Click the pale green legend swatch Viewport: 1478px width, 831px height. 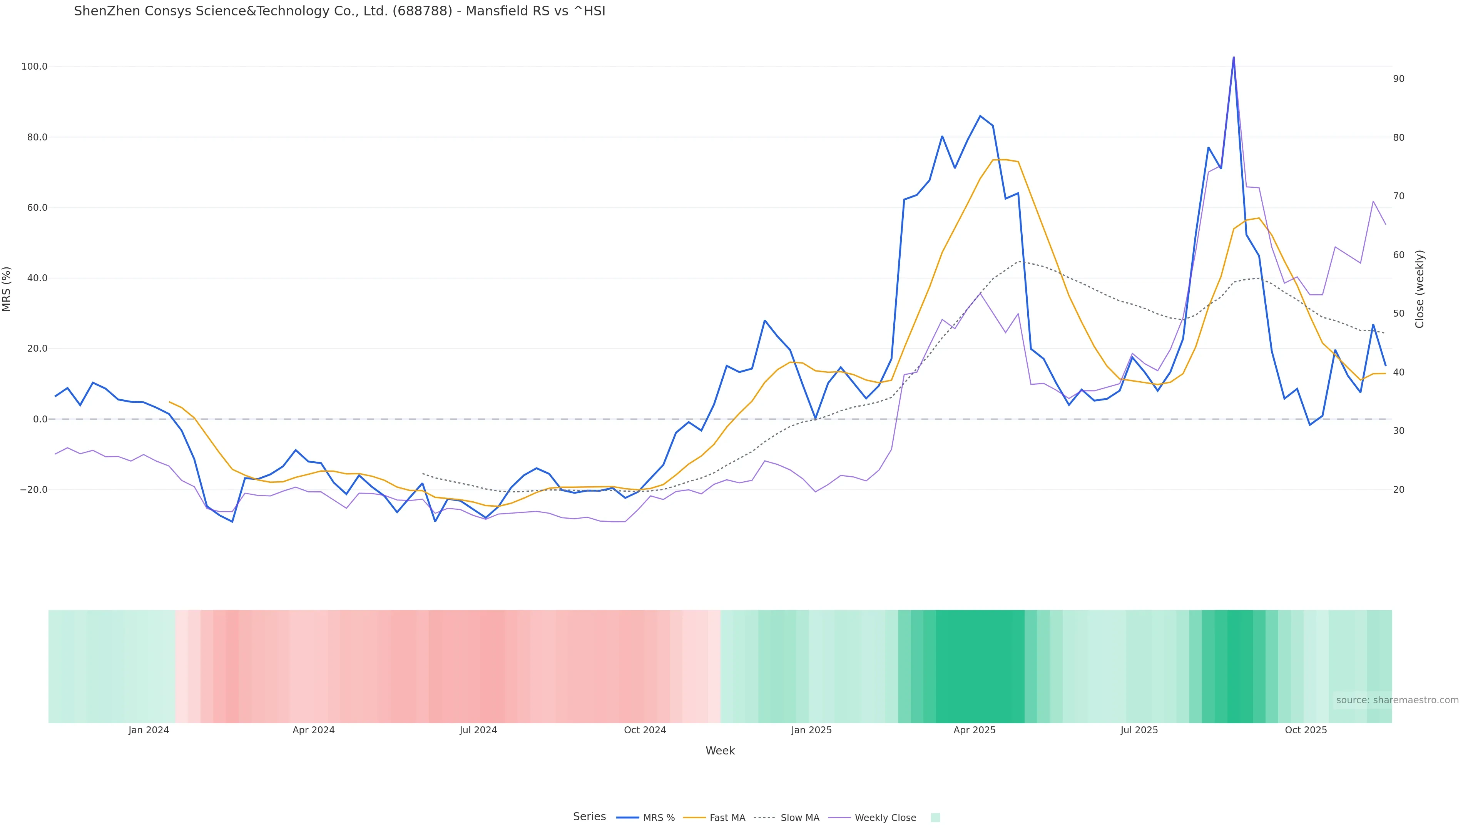(x=935, y=818)
